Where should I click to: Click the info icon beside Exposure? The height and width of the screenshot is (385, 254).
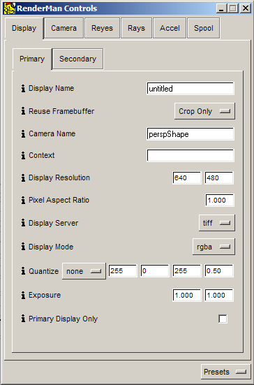point(23,295)
